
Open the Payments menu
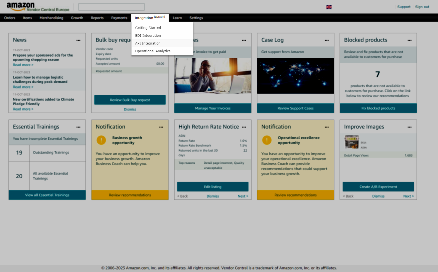[119, 18]
